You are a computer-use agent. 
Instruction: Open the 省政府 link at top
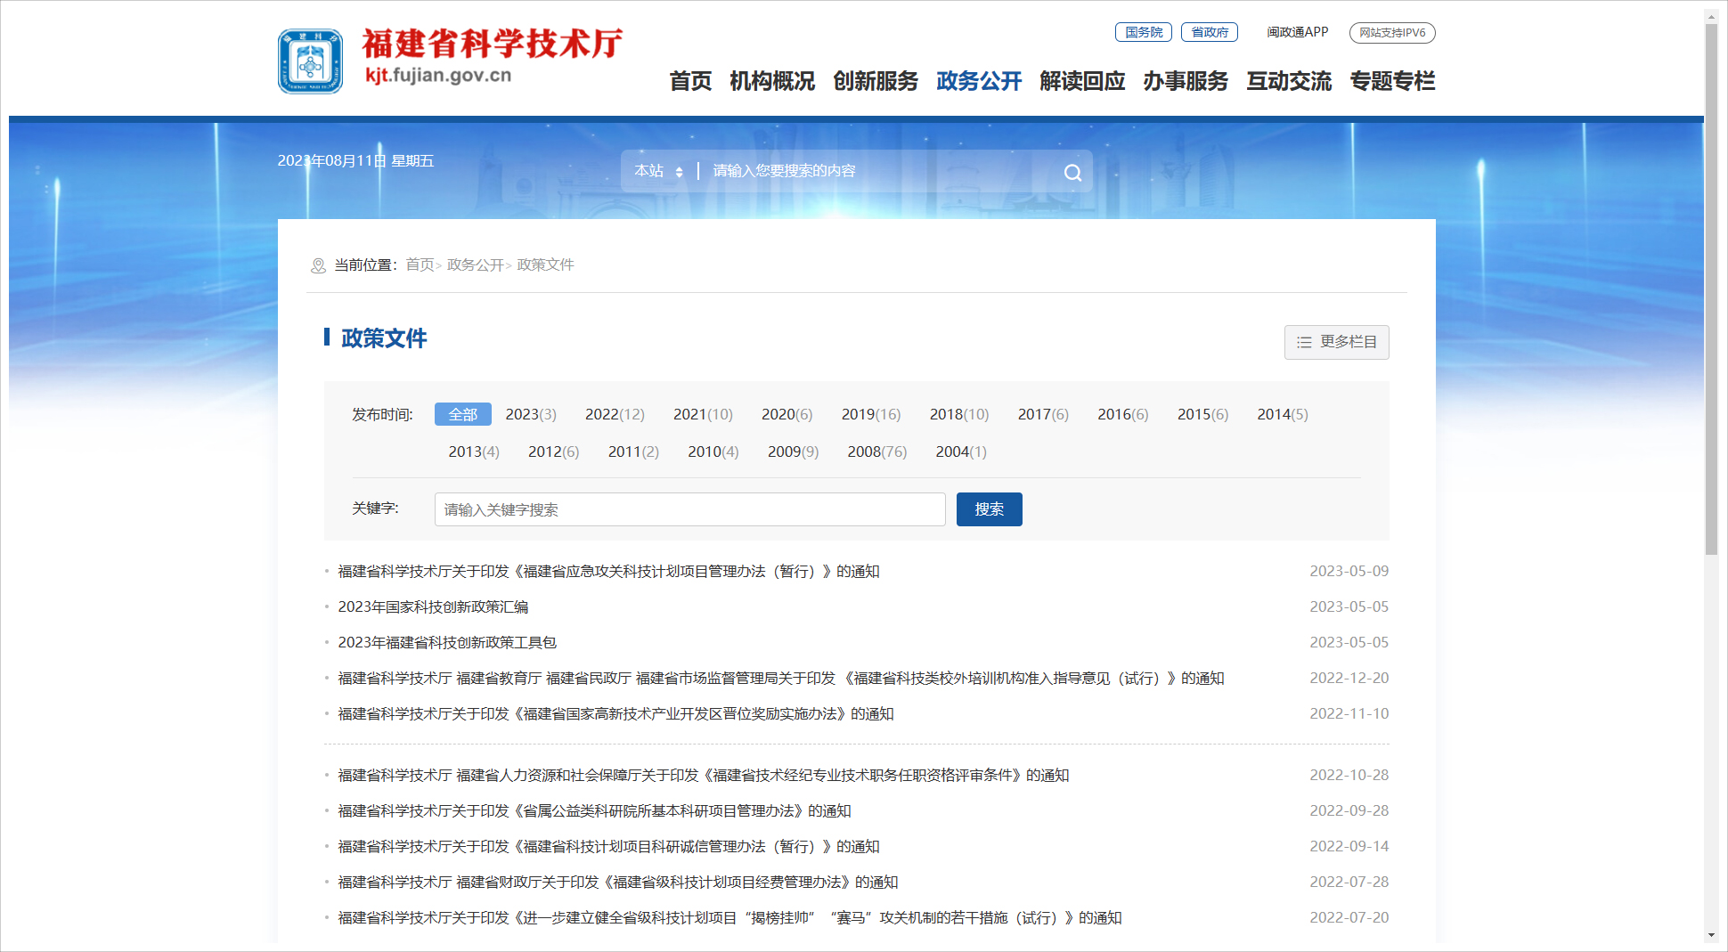(1209, 32)
